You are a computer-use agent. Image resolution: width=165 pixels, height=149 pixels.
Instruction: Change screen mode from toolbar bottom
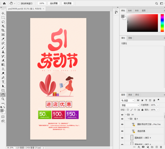coord(3,121)
